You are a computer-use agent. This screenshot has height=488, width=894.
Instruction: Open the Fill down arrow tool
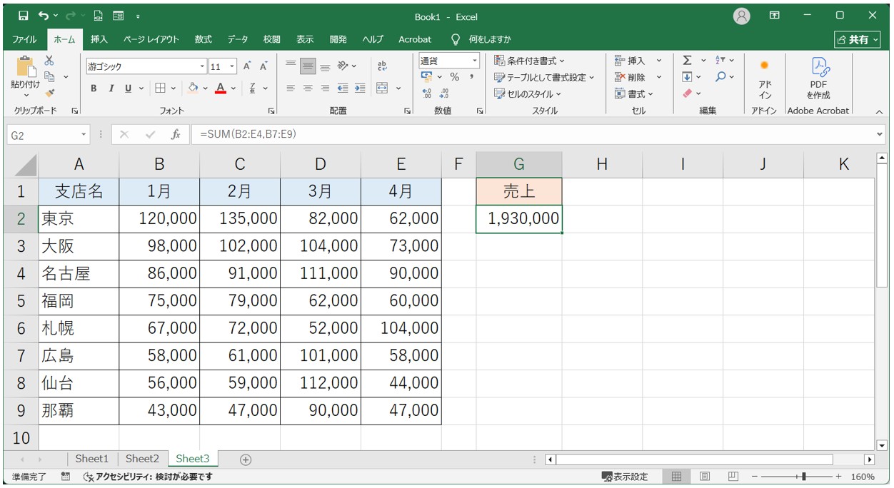(687, 77)
